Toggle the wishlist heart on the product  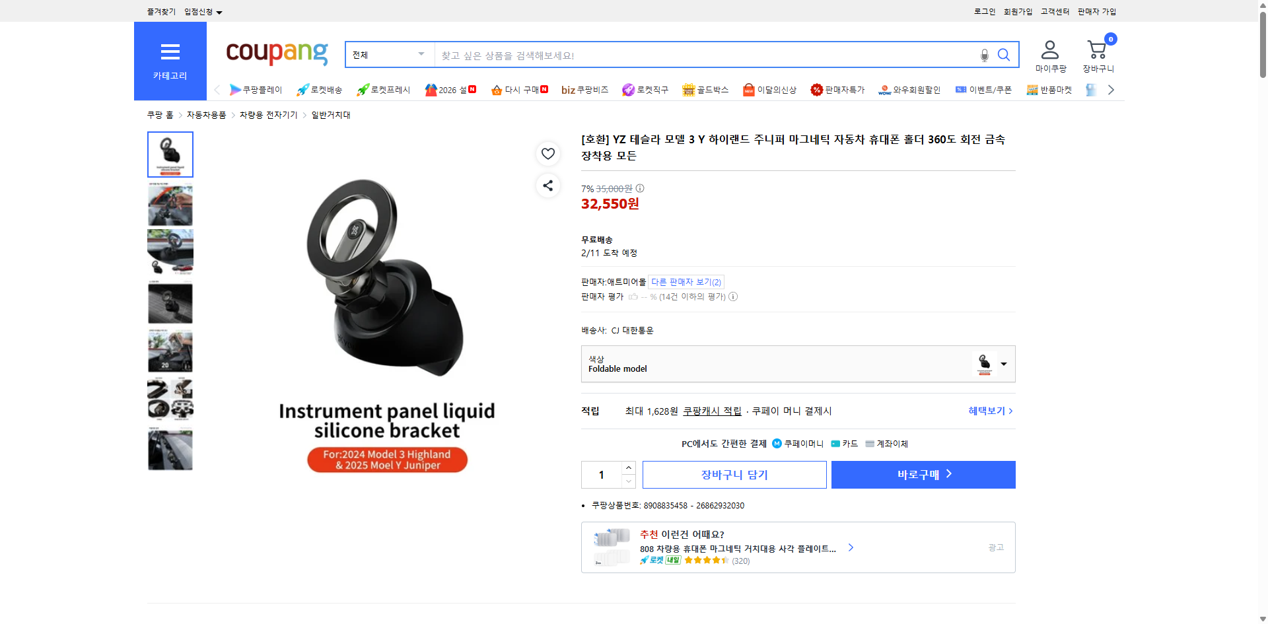click(x=547, y=153)
